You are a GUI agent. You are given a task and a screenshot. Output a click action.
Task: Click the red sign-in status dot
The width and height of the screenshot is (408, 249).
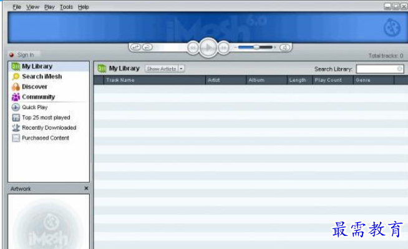tap(11, 55)
